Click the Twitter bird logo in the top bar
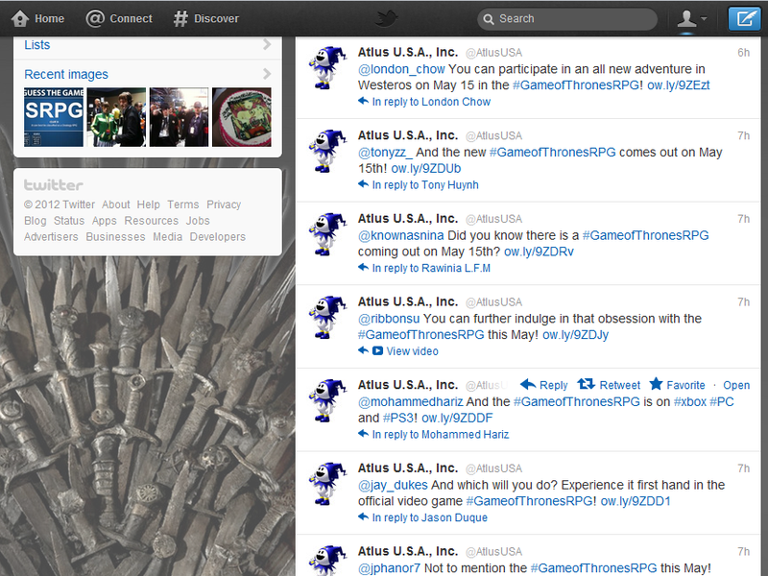 point(387,18)
